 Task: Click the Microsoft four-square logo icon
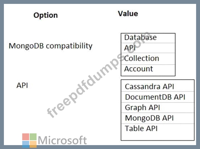point(29,141)
